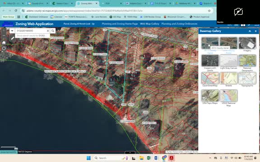This screenshot has height=162, width=260.
Task: Select the 'Show search results for' suggestion
Action: (x=32, y=36)
